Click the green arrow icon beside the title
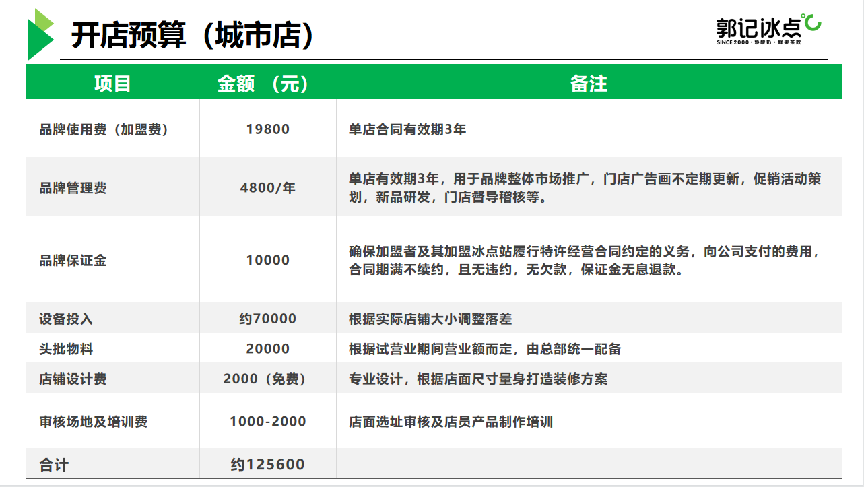This screenshot has height=487, width=864. (40, 34)
